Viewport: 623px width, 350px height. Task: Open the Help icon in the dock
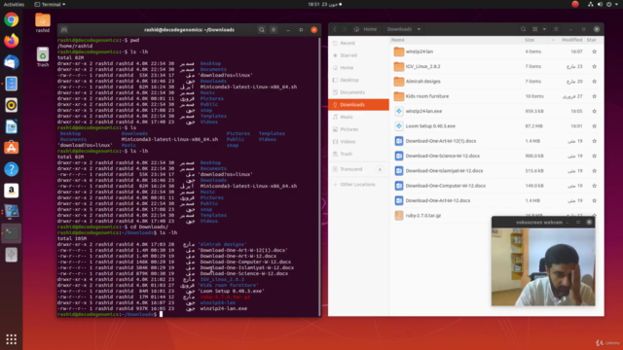(11, 169)
